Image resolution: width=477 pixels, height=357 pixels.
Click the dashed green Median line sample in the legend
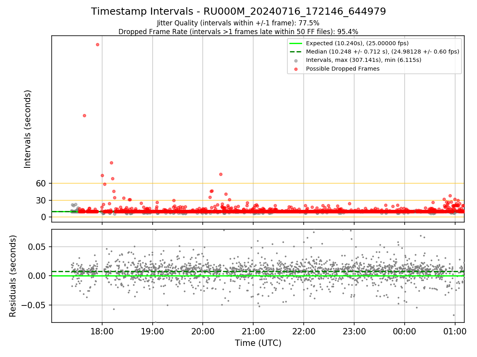tap(296, 52)
